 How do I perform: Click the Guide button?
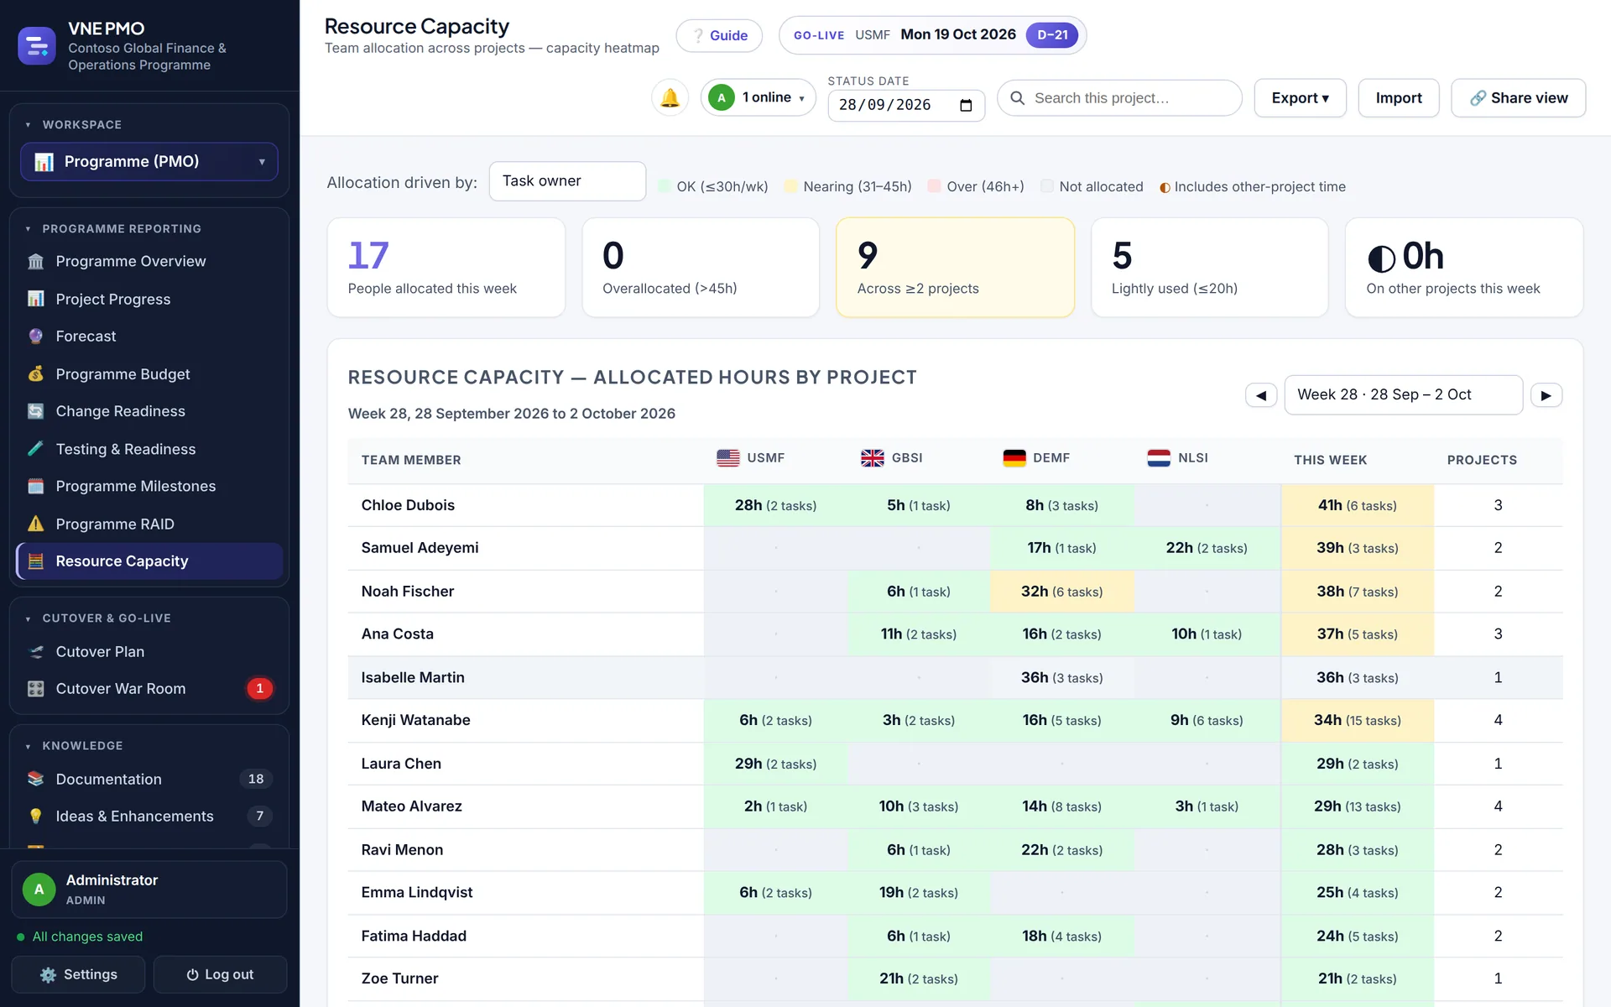[719, 36]
